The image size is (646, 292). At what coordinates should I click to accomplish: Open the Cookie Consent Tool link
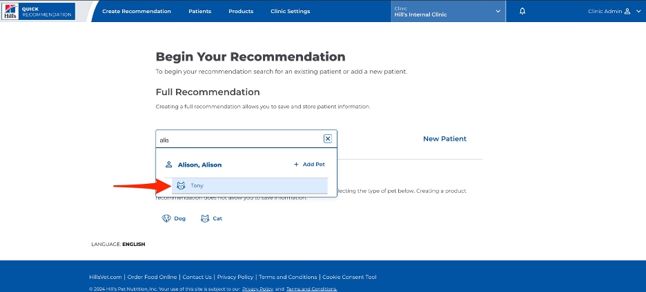(x=349, y=278)
